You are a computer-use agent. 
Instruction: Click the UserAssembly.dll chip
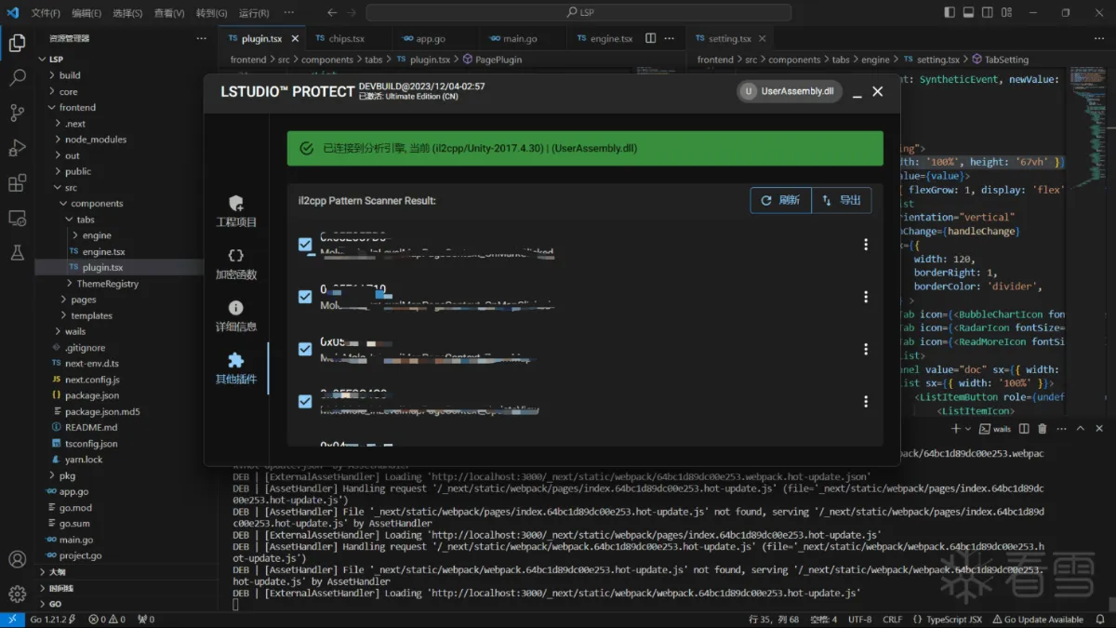pyautogui.click(x=790, y=91)
